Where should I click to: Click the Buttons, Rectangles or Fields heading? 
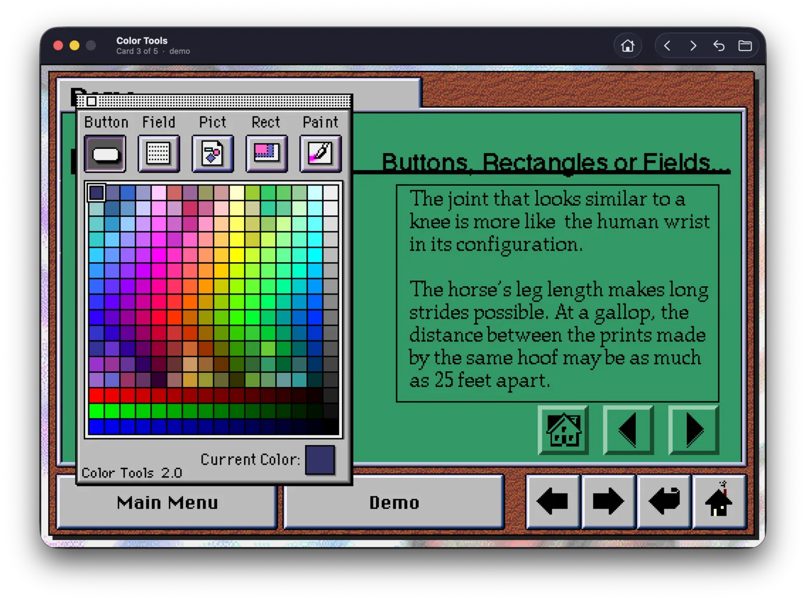[555, 163]
